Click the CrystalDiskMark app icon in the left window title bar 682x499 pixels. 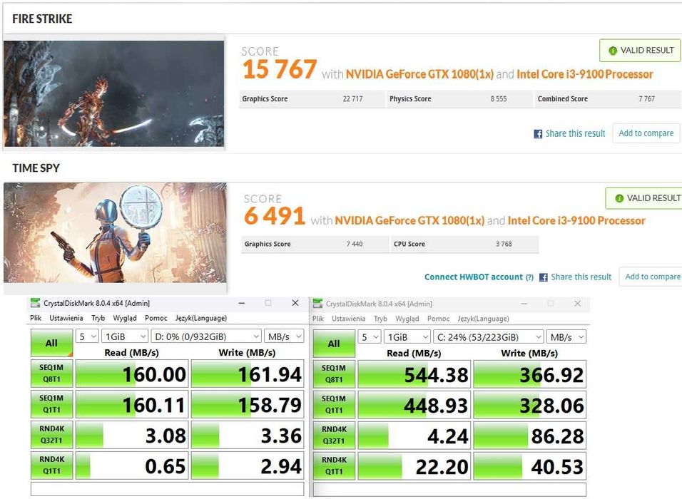[35, 303]
